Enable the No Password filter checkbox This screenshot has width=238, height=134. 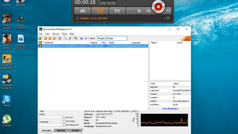click(x=64, y=125)
